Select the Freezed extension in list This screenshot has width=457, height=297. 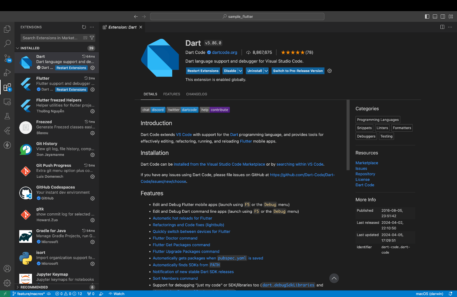point(57,127)
